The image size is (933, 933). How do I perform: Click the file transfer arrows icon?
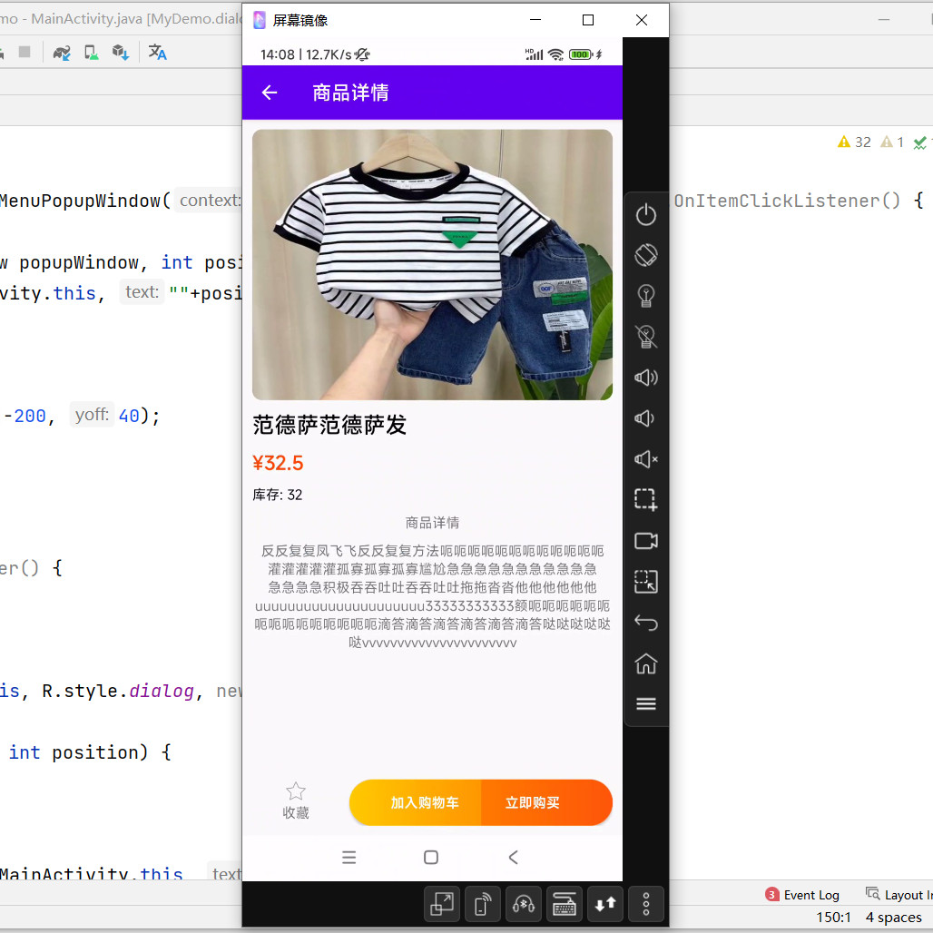605,905
